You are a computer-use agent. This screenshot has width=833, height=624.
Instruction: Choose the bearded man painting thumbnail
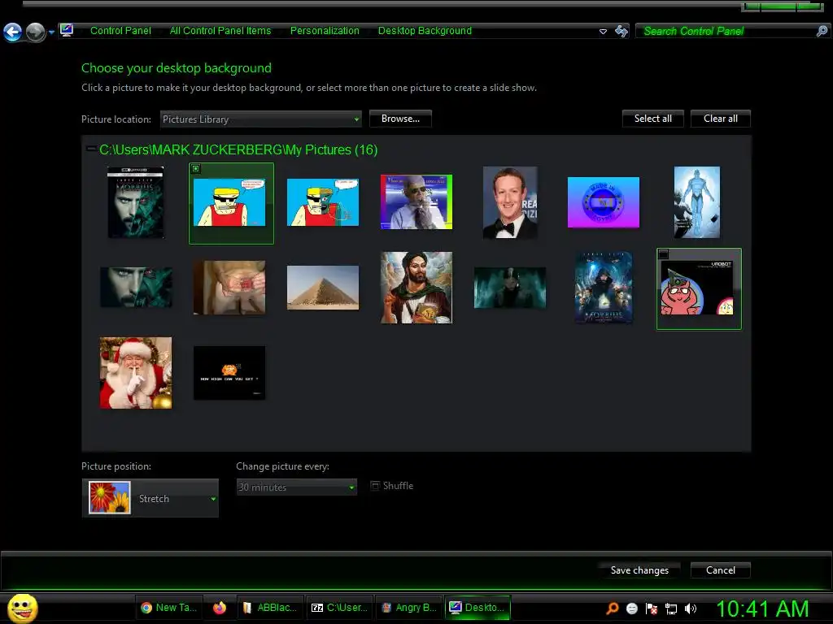[x=416, y=288]
